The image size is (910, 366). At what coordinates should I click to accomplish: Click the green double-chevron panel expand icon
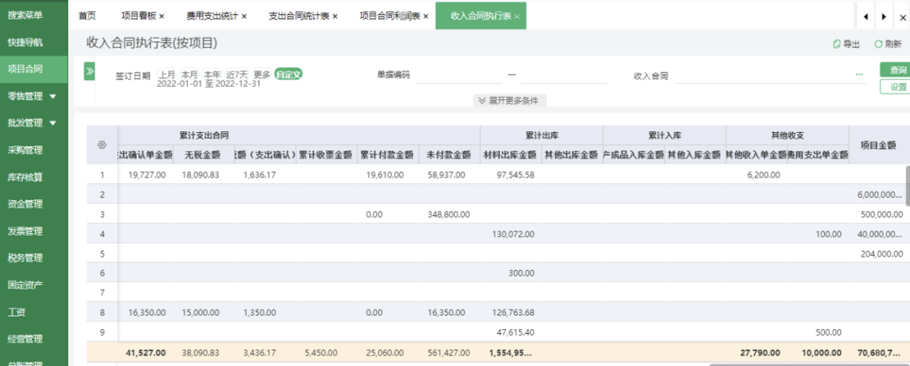(x=89, y=72)
